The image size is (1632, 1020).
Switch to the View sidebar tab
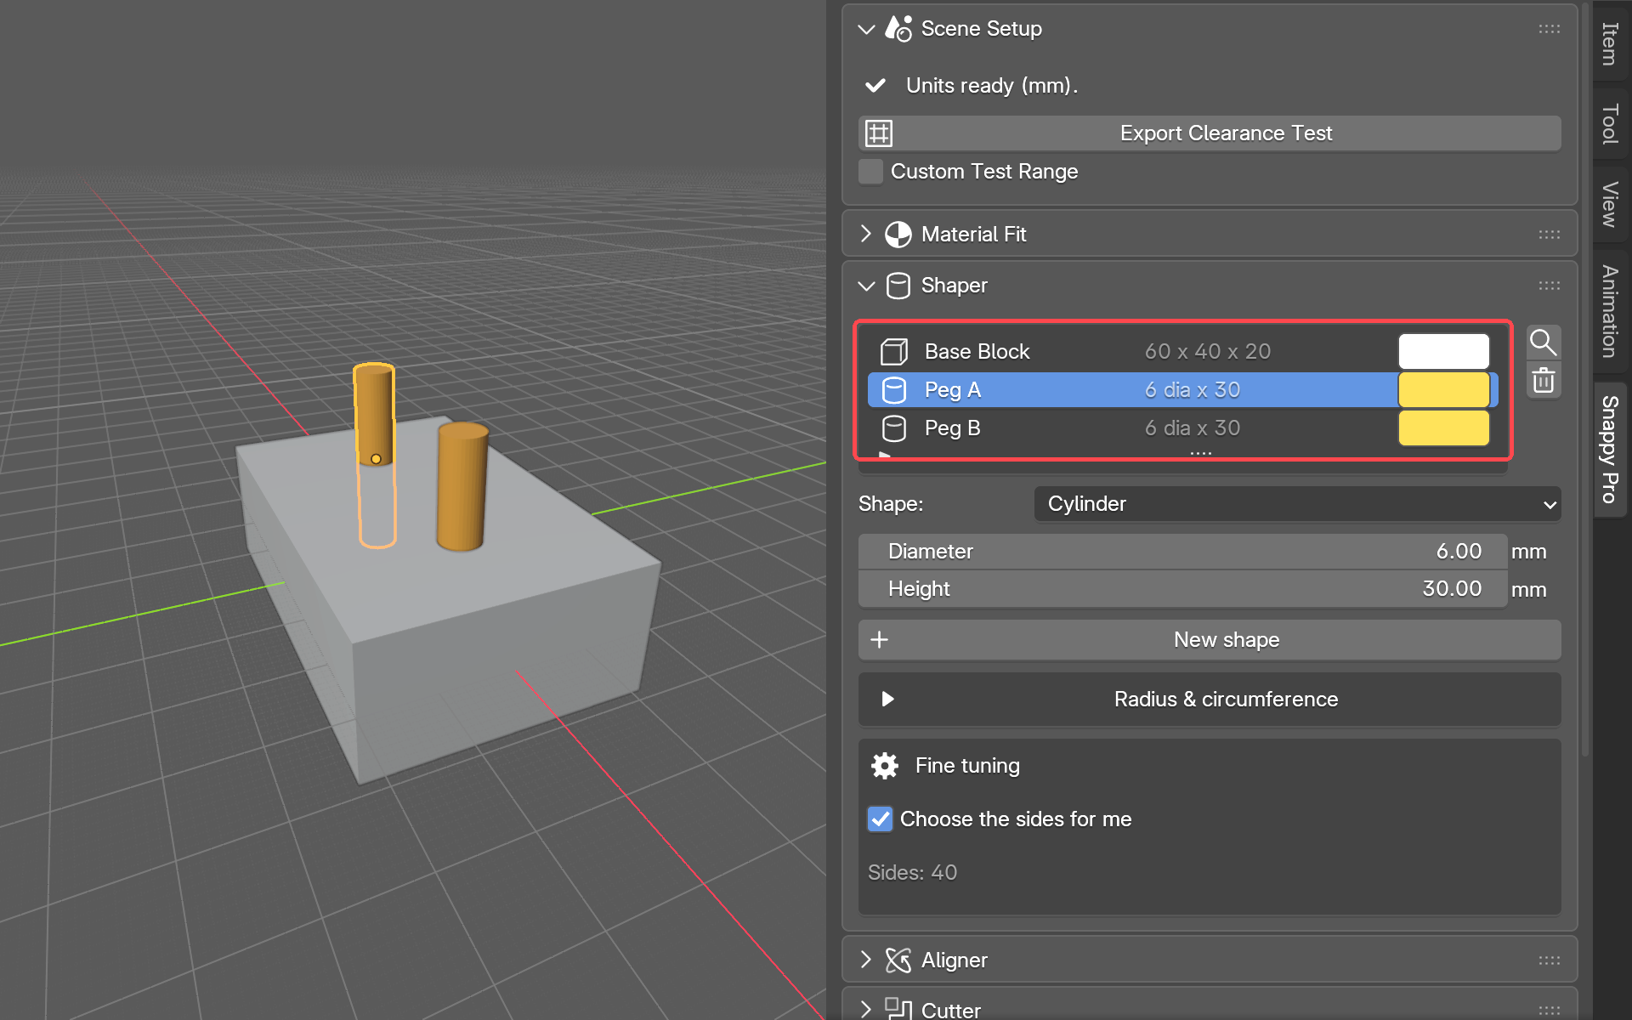(1610, 204)
